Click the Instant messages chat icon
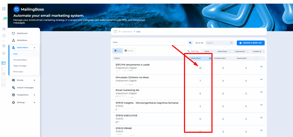Screen dimensions: 293x137 pos(13,87)
